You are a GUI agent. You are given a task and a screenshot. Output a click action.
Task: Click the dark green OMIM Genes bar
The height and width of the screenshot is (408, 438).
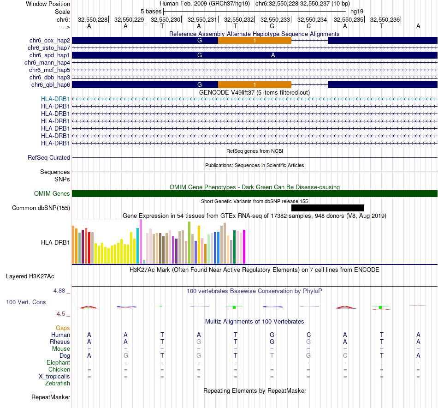coord(255,193)
